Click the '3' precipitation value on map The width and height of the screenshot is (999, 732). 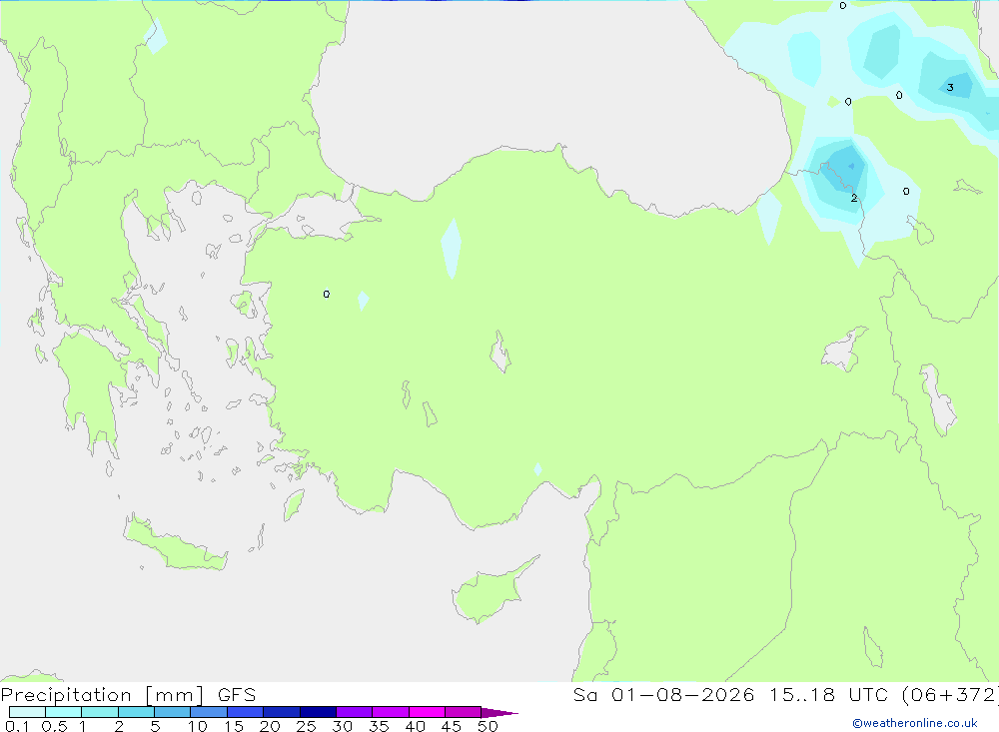point(950,87)
